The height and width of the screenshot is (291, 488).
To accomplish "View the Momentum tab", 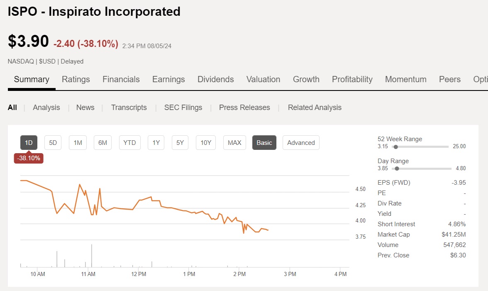I will [406, 79].
